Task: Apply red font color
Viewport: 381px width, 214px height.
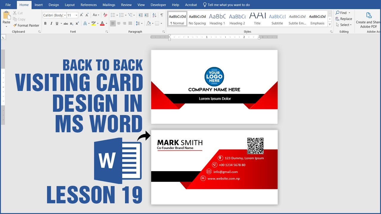Action: click(x=102, y=23)
